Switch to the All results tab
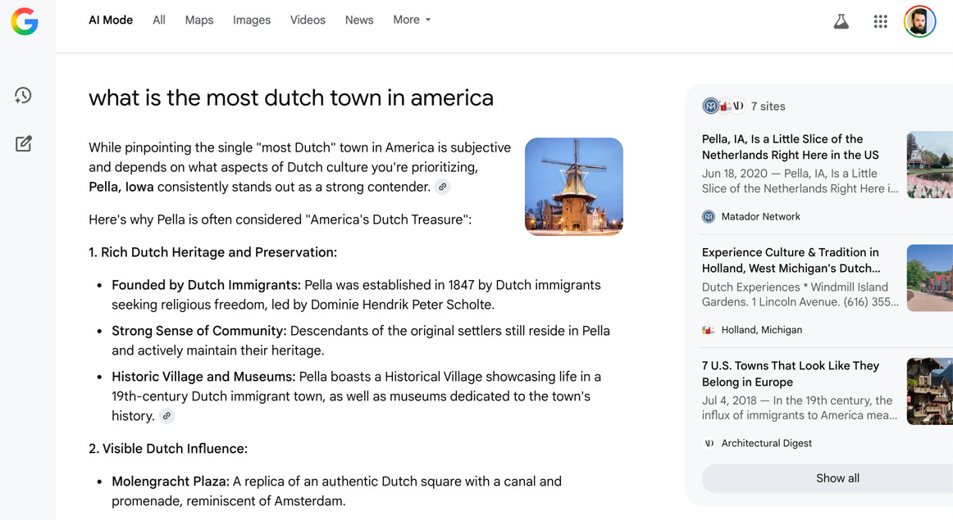This screenshot has width=953, height=520. point(159,20)
